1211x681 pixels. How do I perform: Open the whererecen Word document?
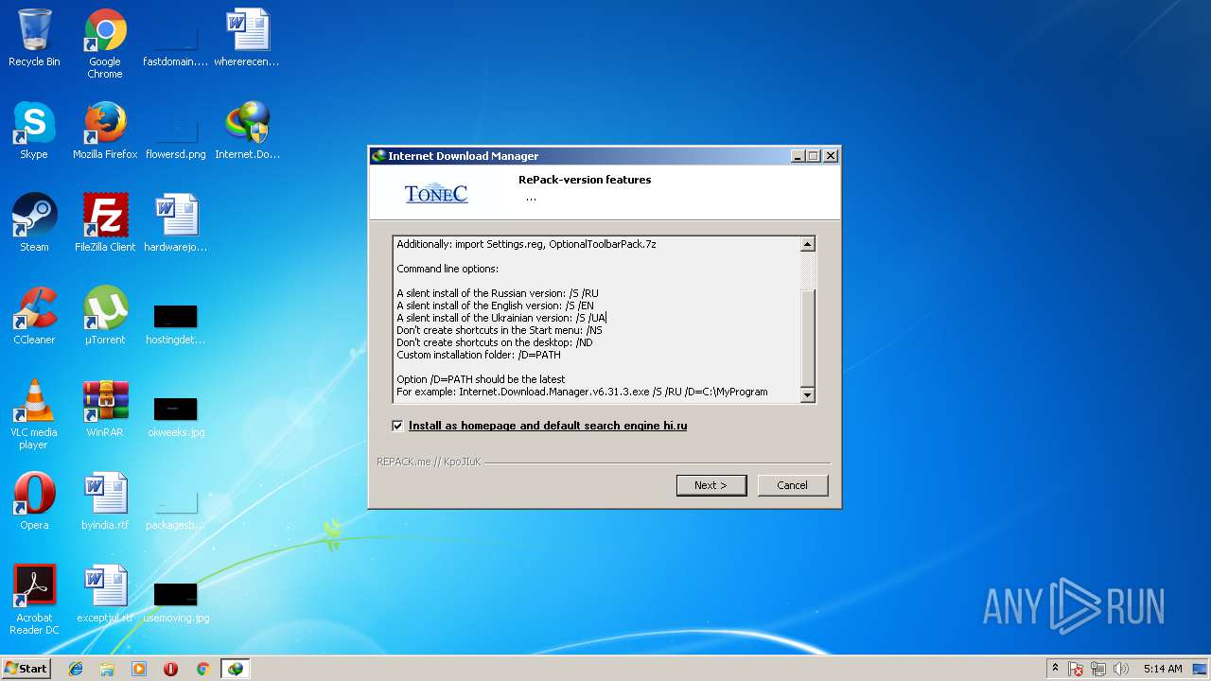point(247,39)
